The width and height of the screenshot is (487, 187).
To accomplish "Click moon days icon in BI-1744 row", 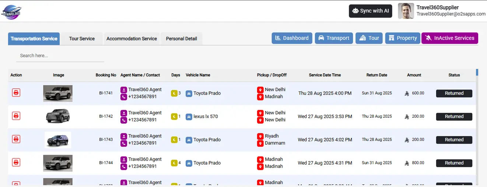I will pyautogui.click(x=174, y=163).
